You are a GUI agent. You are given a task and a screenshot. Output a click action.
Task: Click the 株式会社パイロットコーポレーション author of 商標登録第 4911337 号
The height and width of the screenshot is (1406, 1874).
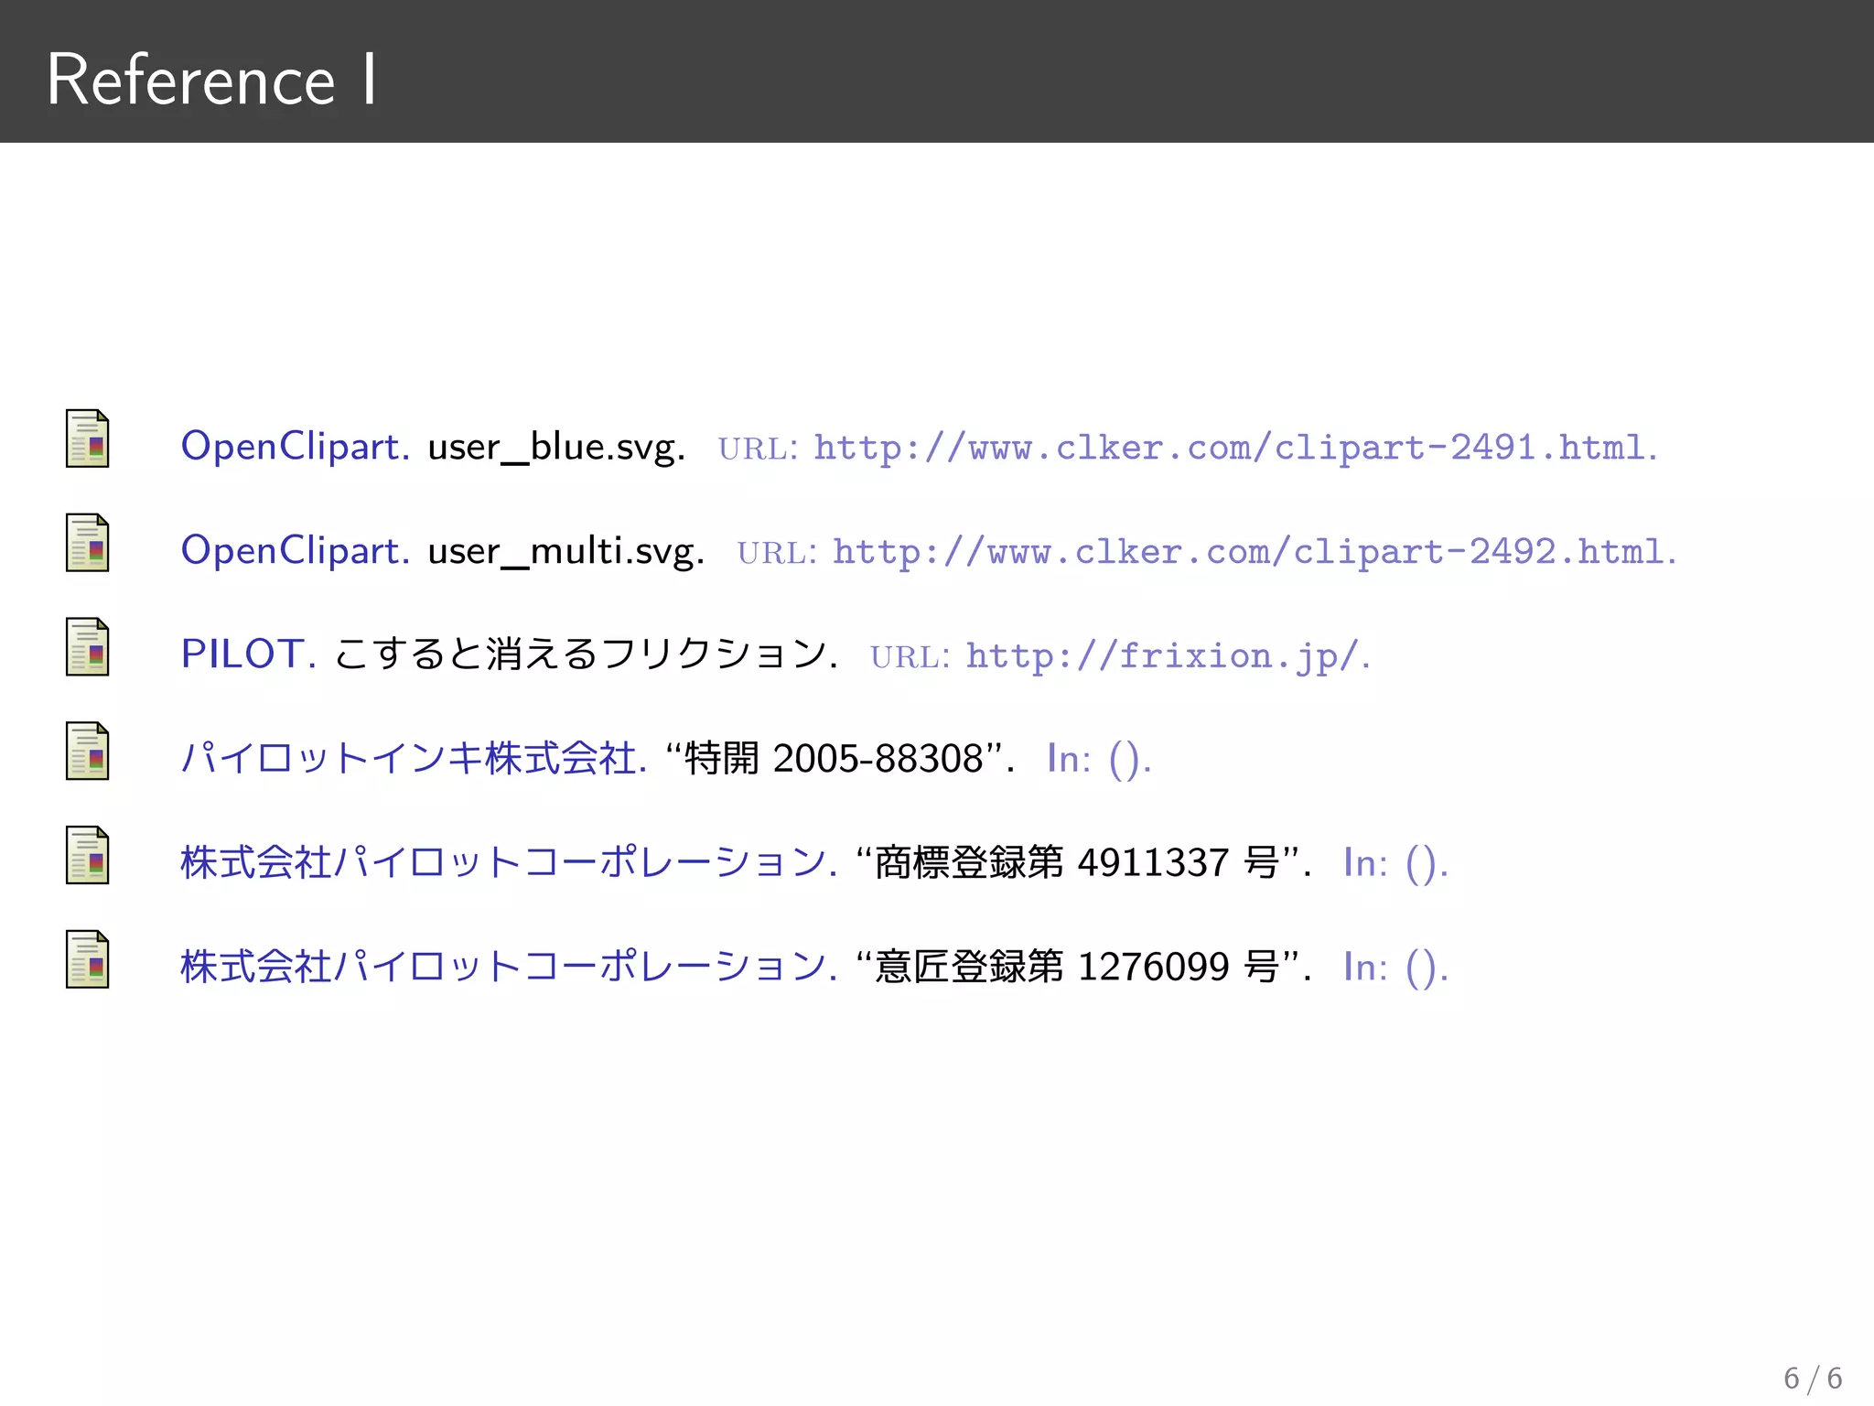point(509,863)
